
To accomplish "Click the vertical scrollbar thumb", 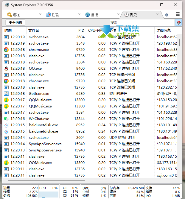I will (x=179, y=42).
